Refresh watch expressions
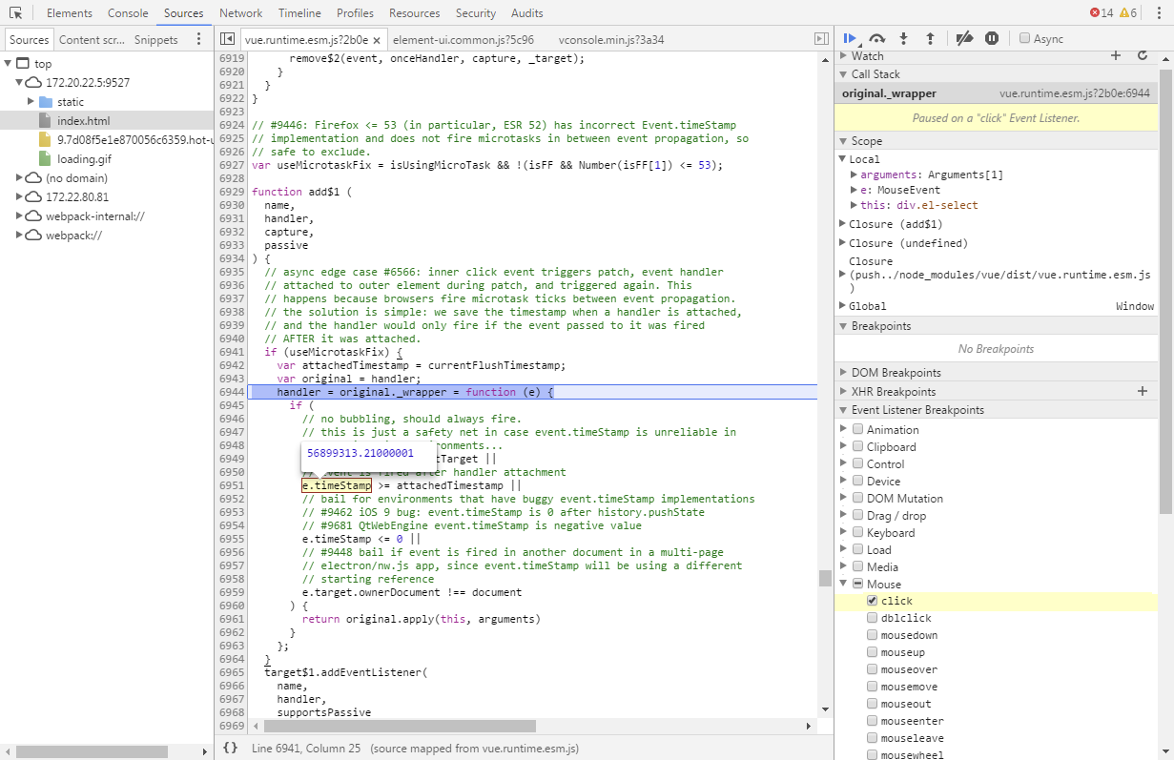Screen dimensions: 1174x760 [x=1143, y=56]
